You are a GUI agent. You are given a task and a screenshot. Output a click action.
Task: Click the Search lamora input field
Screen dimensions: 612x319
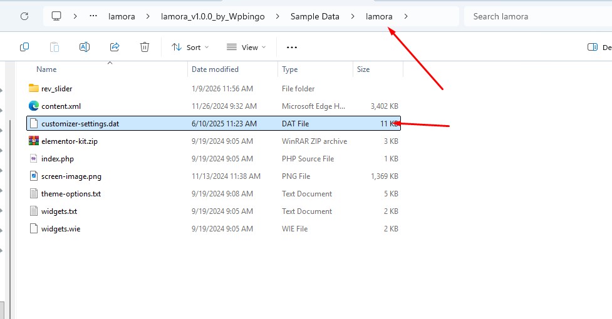[538, 16]
